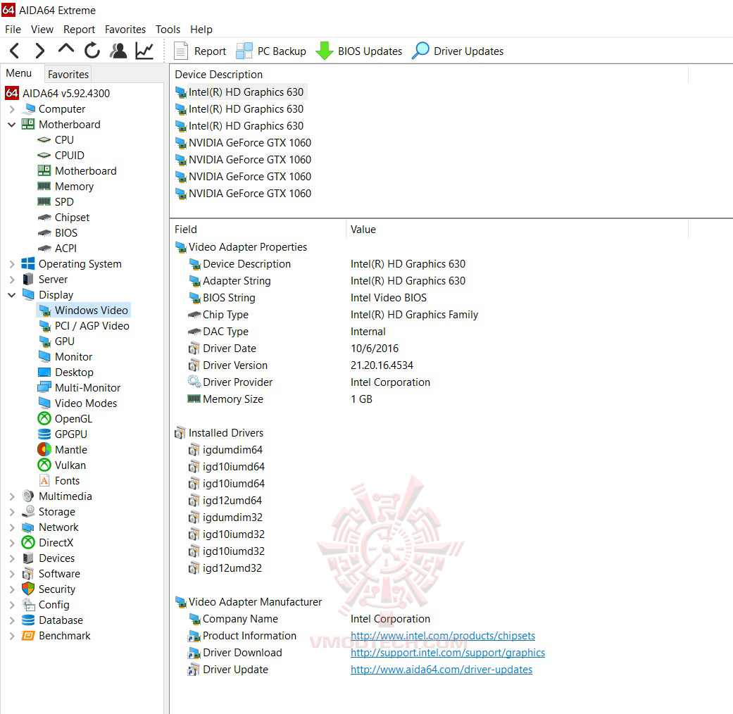Screen dimensions: 733x714
Task: Select Windows Video tree item
Action: point(84,311)
